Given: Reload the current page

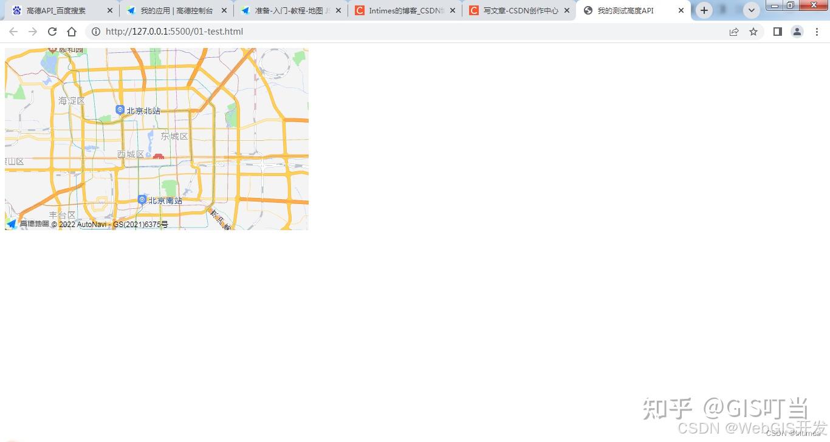Looking at the screenshot, I should [52, 32].
